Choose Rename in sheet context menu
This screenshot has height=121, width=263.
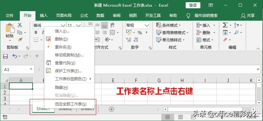(x=69, y=47)
